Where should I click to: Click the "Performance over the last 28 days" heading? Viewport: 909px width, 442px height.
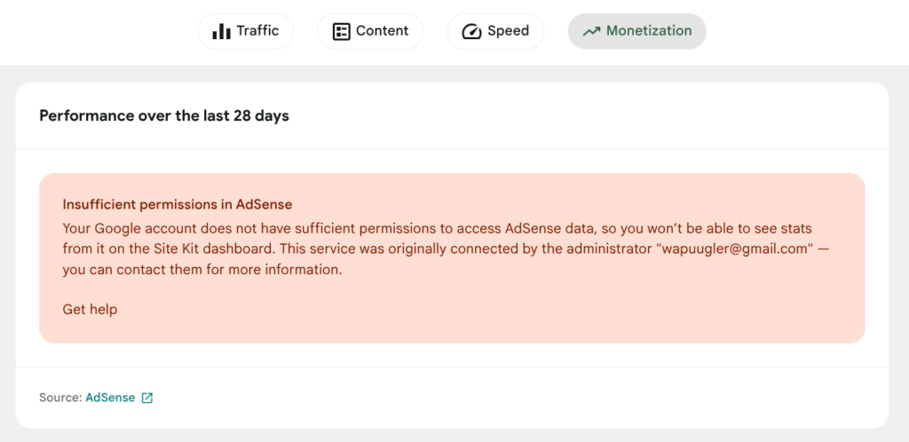164,115
